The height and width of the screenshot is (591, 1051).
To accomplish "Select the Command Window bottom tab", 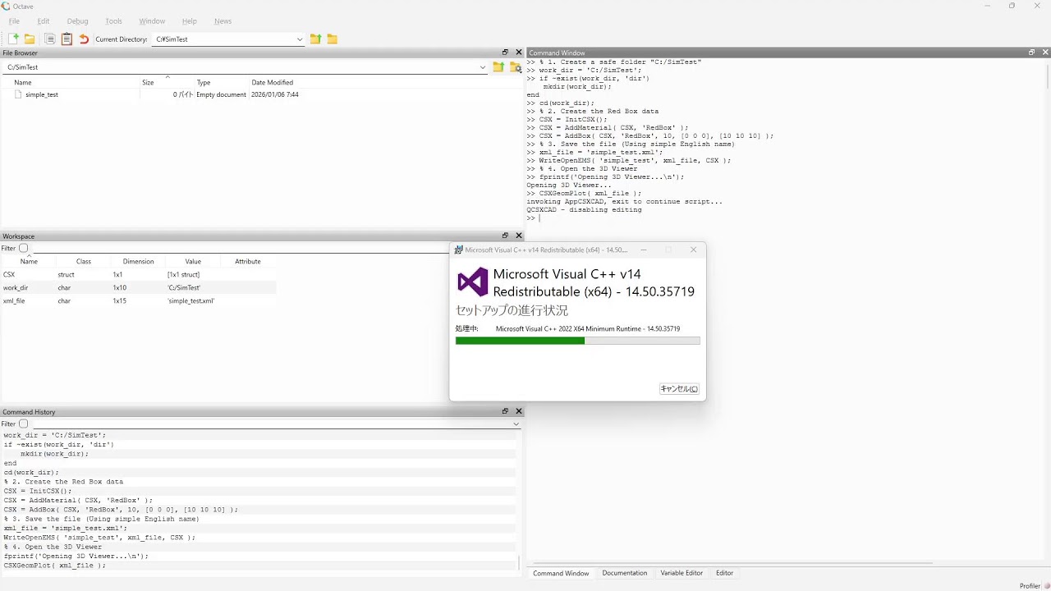I will click(x=561, y=573).
